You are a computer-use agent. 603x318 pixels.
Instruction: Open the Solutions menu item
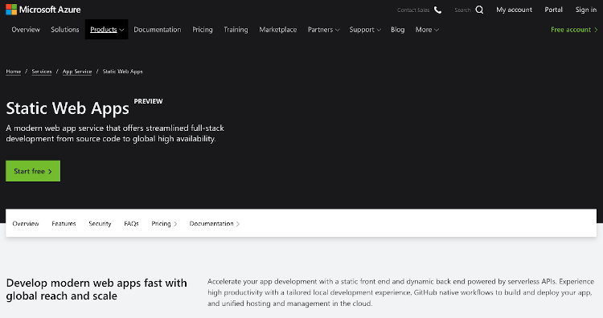[65, 30]
